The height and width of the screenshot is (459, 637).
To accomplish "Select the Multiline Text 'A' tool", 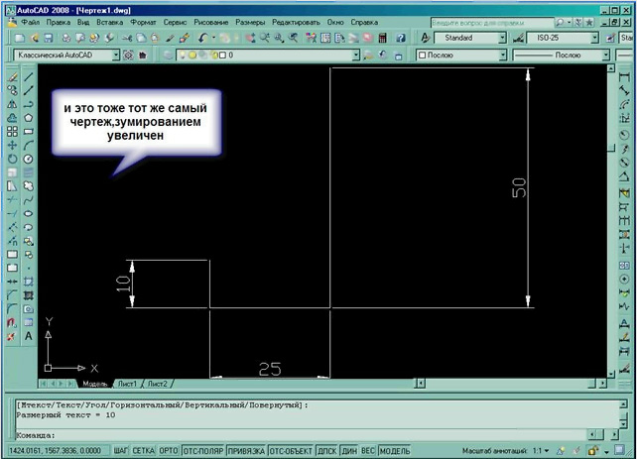I will pos(29,336).
